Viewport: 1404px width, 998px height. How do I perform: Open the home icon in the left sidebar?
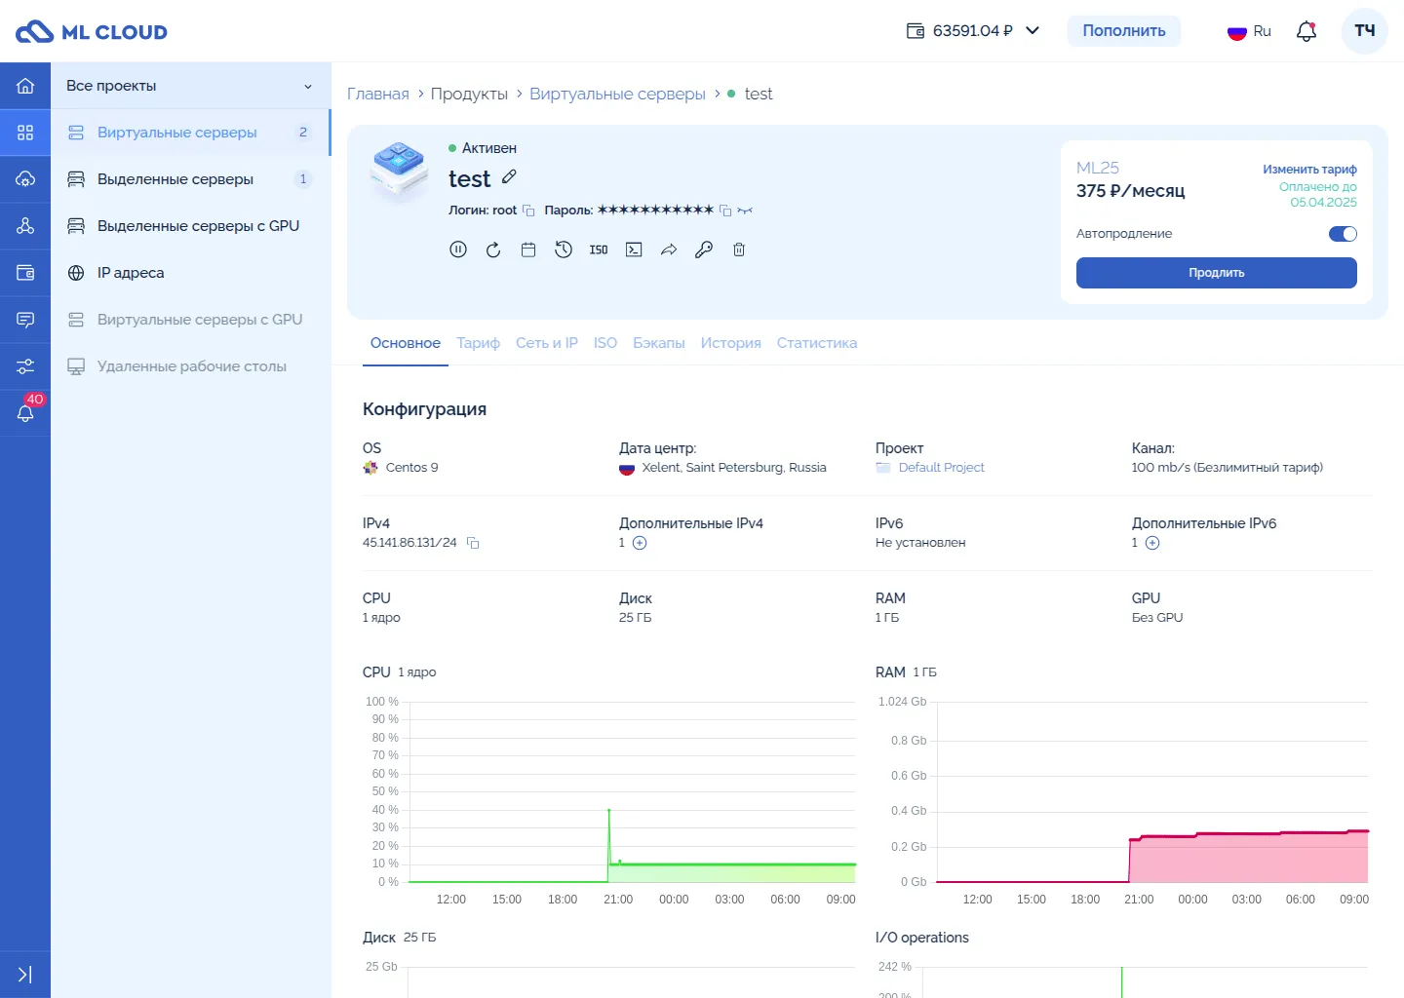25,86
